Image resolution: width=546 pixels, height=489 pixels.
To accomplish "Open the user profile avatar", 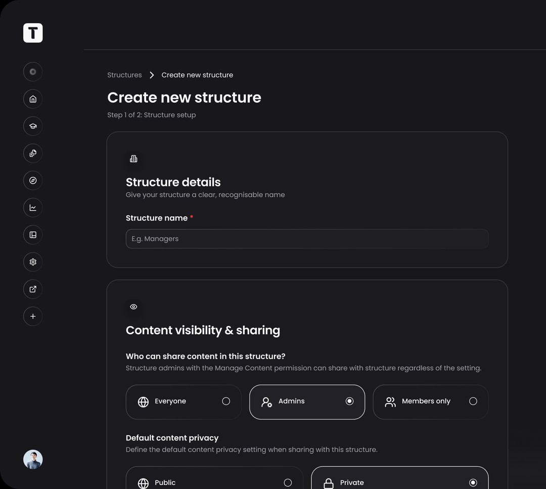I will pos(33,459).
